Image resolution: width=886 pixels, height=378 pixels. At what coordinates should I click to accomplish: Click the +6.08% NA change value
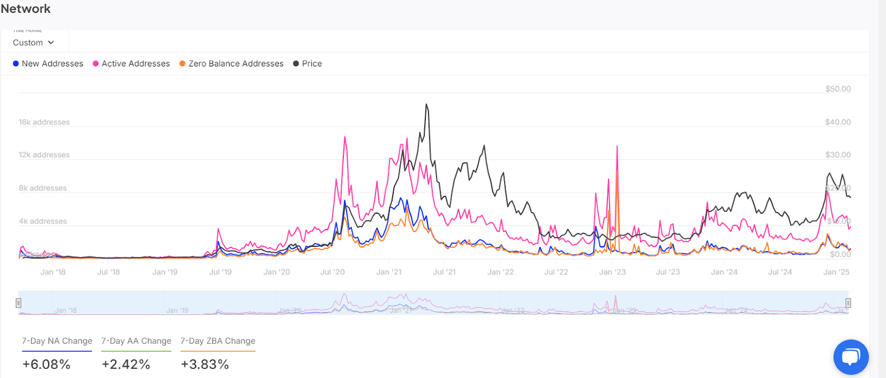point(47,364)
